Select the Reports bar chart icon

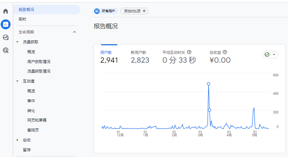click(5, 24)
